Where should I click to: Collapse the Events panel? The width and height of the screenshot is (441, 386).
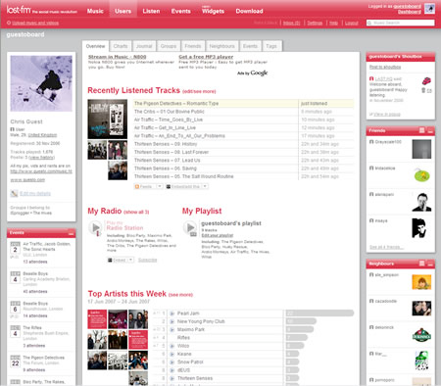[x=71, y=233]
